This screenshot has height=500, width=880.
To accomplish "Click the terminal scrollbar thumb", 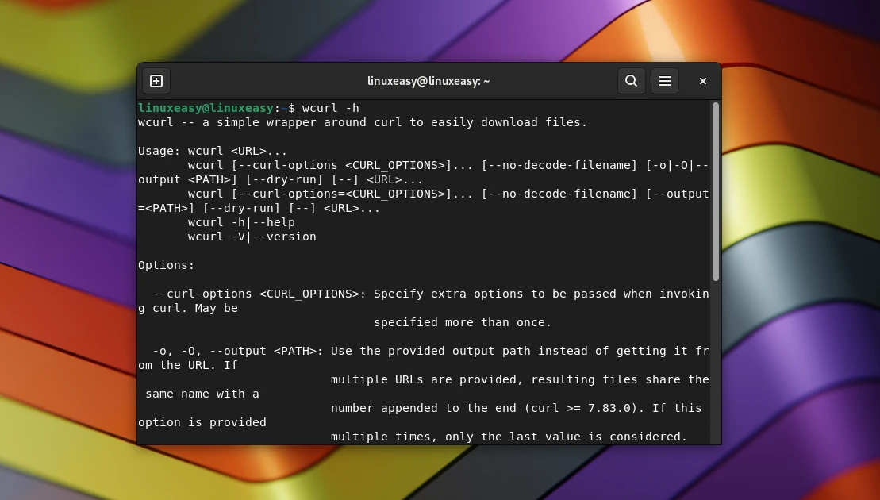I will 715,190.
